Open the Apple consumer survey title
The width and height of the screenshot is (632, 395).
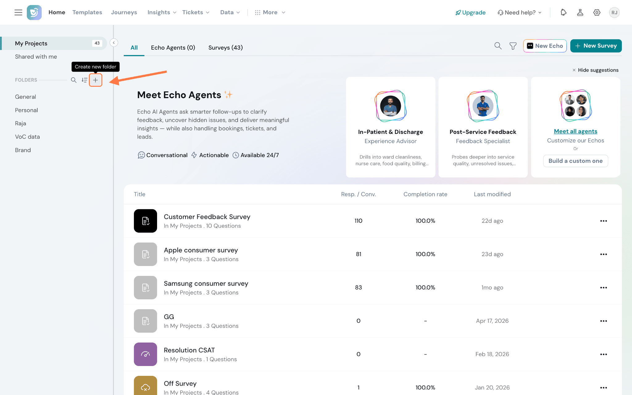coord(201,250)
